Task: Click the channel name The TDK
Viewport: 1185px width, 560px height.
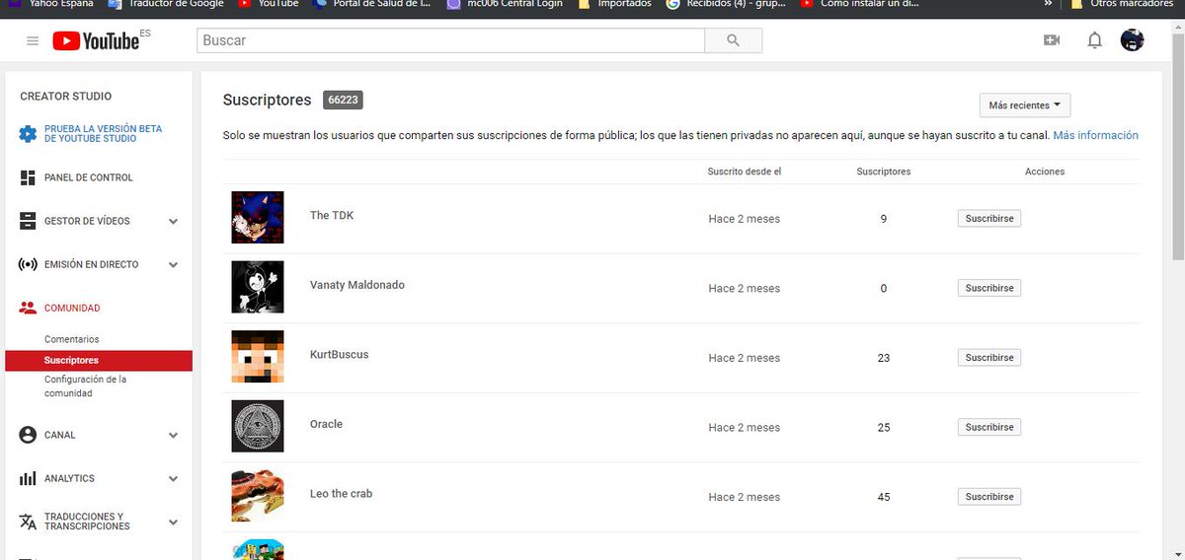Action: coord(332,215)
